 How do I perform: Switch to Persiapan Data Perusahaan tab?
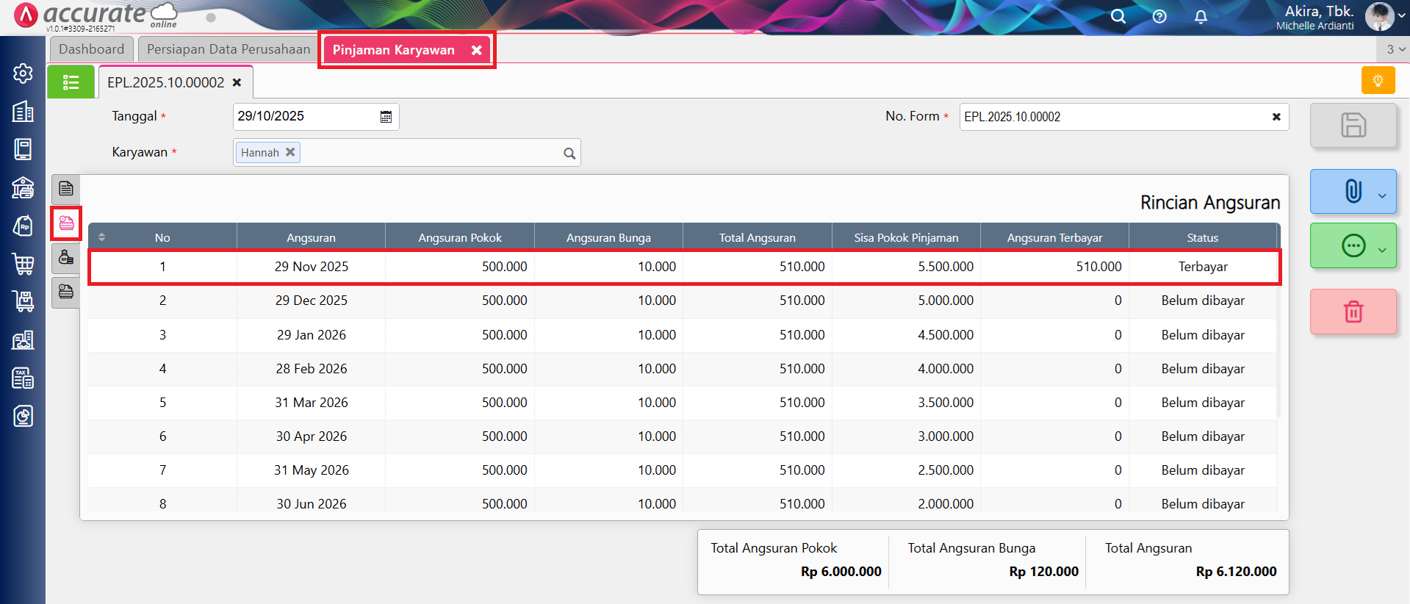coord(229,49)
